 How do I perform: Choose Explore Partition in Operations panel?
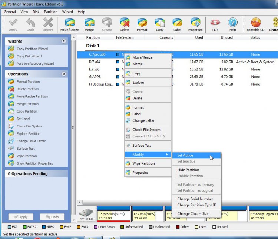[x=29, y=134]
